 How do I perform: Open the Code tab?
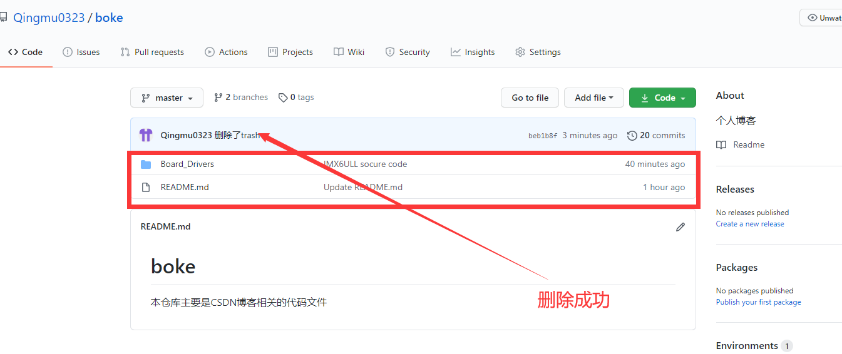25,52
